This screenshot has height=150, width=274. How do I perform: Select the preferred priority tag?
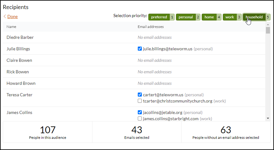point(159,17)
